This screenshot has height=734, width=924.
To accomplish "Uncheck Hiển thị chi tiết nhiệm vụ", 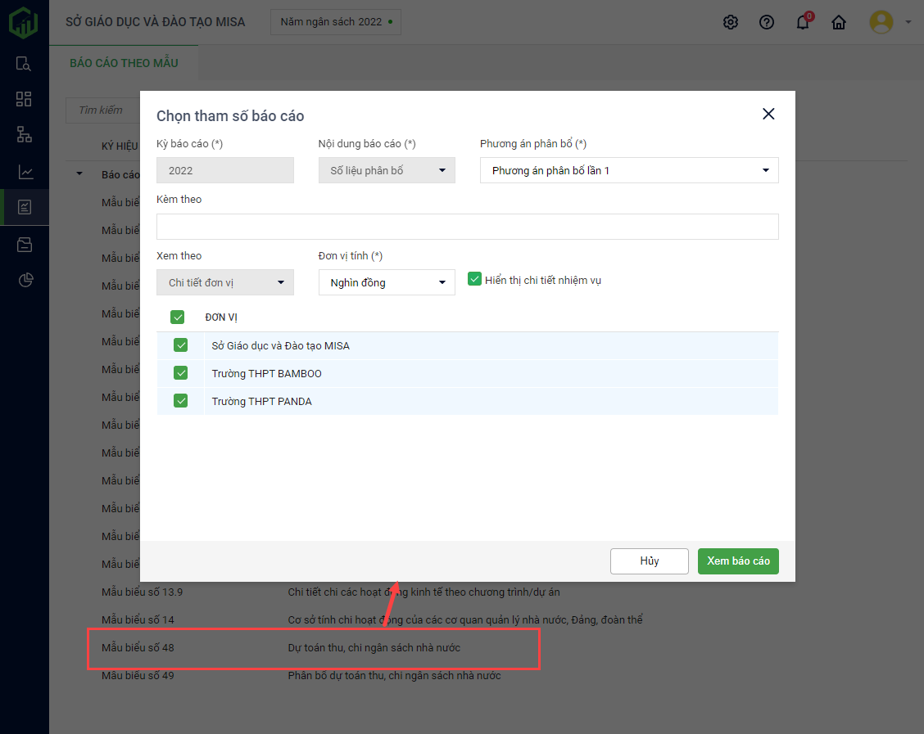I will tap(474, 280).
